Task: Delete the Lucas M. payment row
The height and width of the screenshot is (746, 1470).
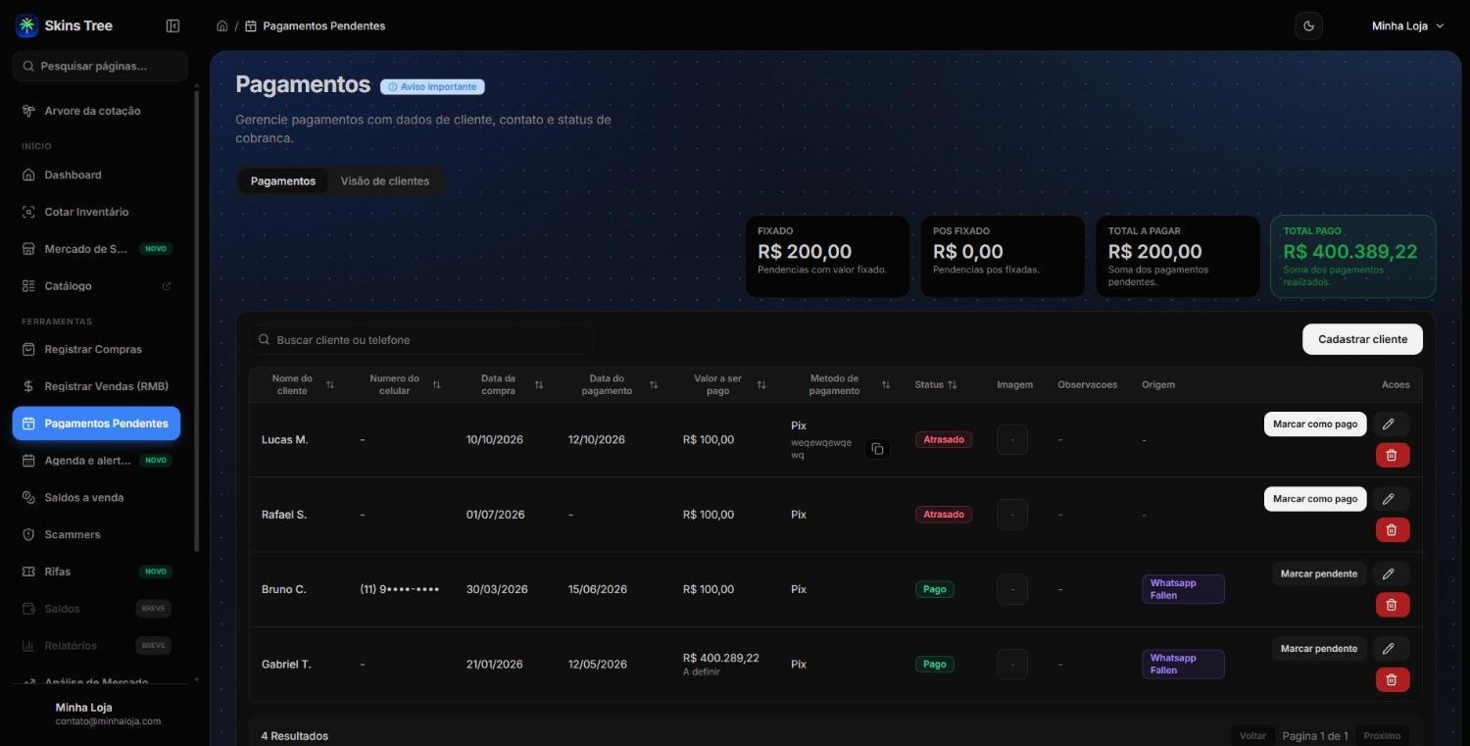Action: [x=1392, y=455]
